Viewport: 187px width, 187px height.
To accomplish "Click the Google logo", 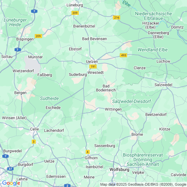I will point(11,183).
